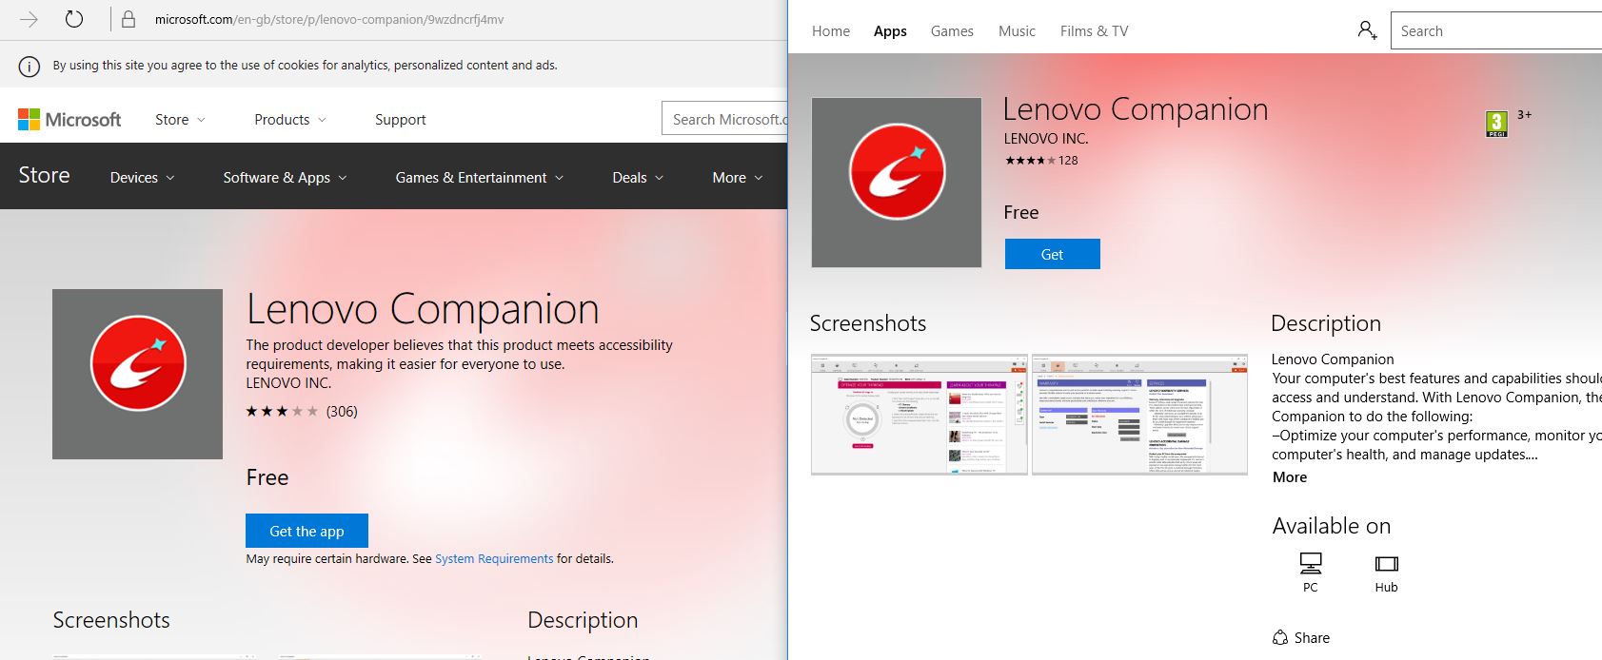This screenshot has height=660, width=1602.
Task: Open the first app screenshot thumbnail
Action: coord(919,415)
